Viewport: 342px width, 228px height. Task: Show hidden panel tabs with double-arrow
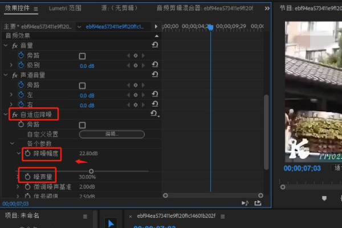267,9
